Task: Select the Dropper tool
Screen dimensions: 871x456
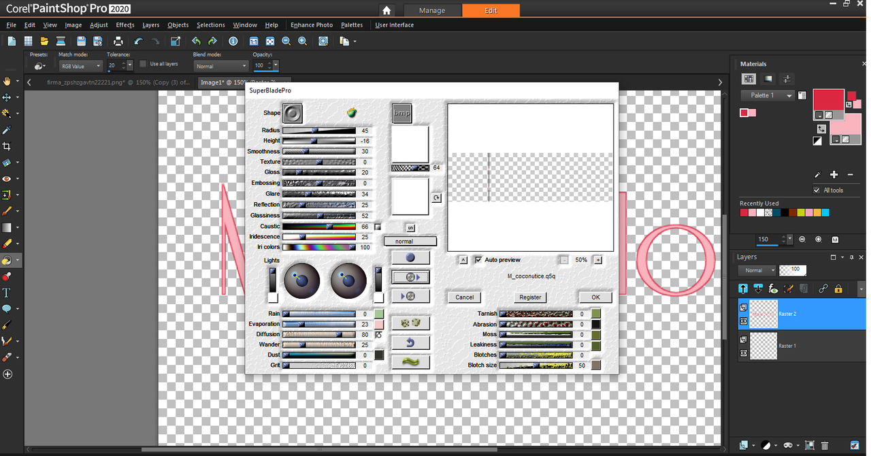Action: pyautogui.click(x=7, y=130)
